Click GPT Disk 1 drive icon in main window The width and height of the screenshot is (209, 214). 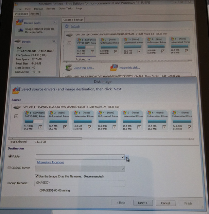[70, 35]
